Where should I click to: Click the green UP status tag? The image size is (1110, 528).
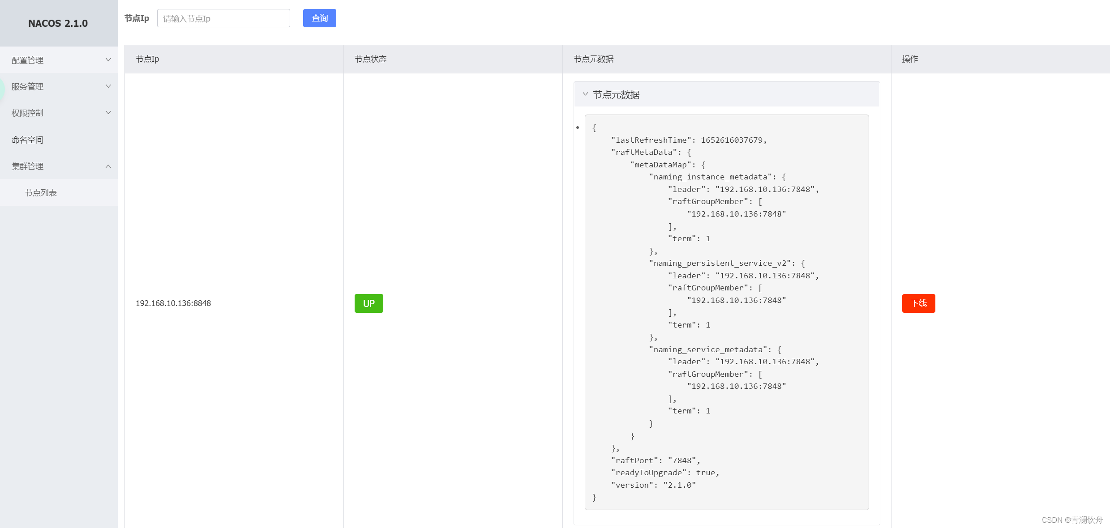pyautogui.click(x=369, y=303)
